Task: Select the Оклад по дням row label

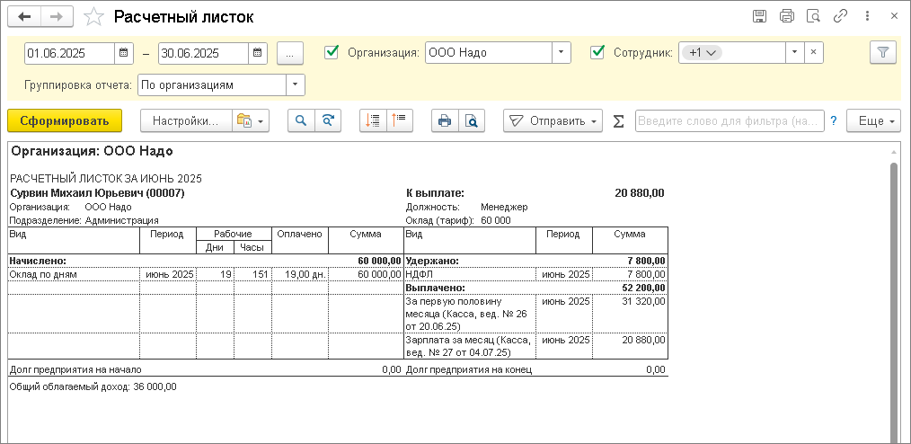Action: coord(44,274)
